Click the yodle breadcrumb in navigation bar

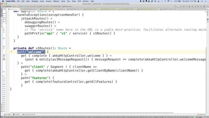click(x=40, y=6)
